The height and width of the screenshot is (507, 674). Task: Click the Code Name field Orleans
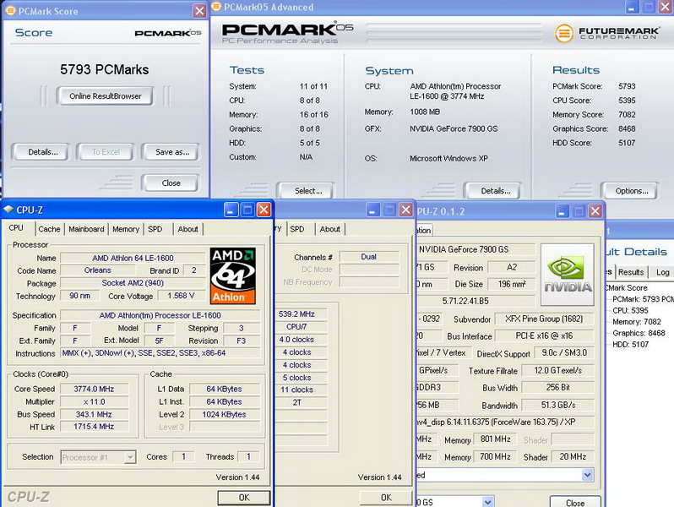[x=98, y=270]
